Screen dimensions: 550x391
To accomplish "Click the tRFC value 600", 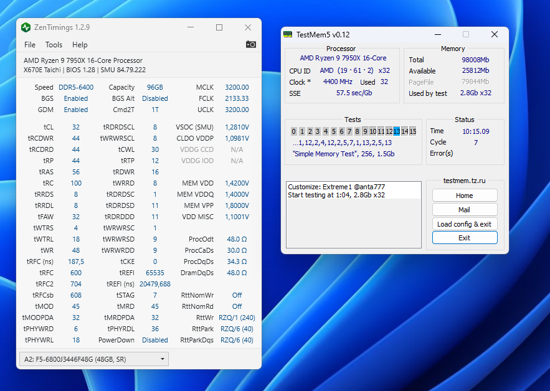I will (x=76, y=273).
